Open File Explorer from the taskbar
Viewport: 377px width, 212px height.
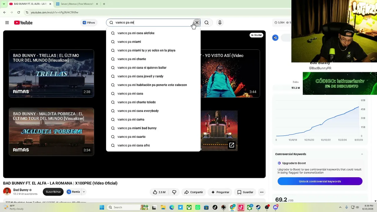coord(163,207)
